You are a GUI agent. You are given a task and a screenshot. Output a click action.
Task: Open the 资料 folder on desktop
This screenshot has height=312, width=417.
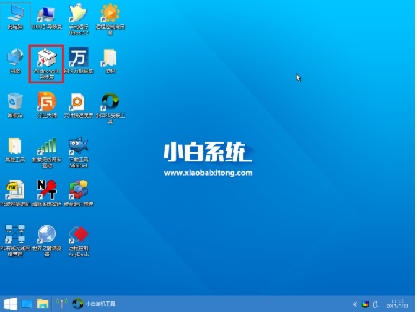pos(110,58)
